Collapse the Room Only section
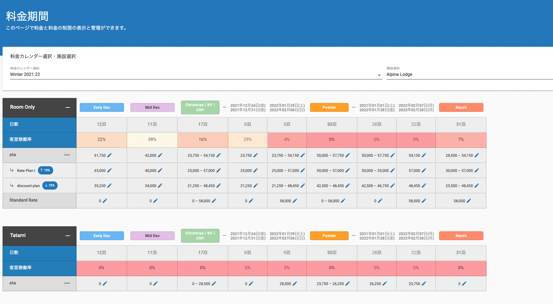The image size is (553, 304). point(68,107)
